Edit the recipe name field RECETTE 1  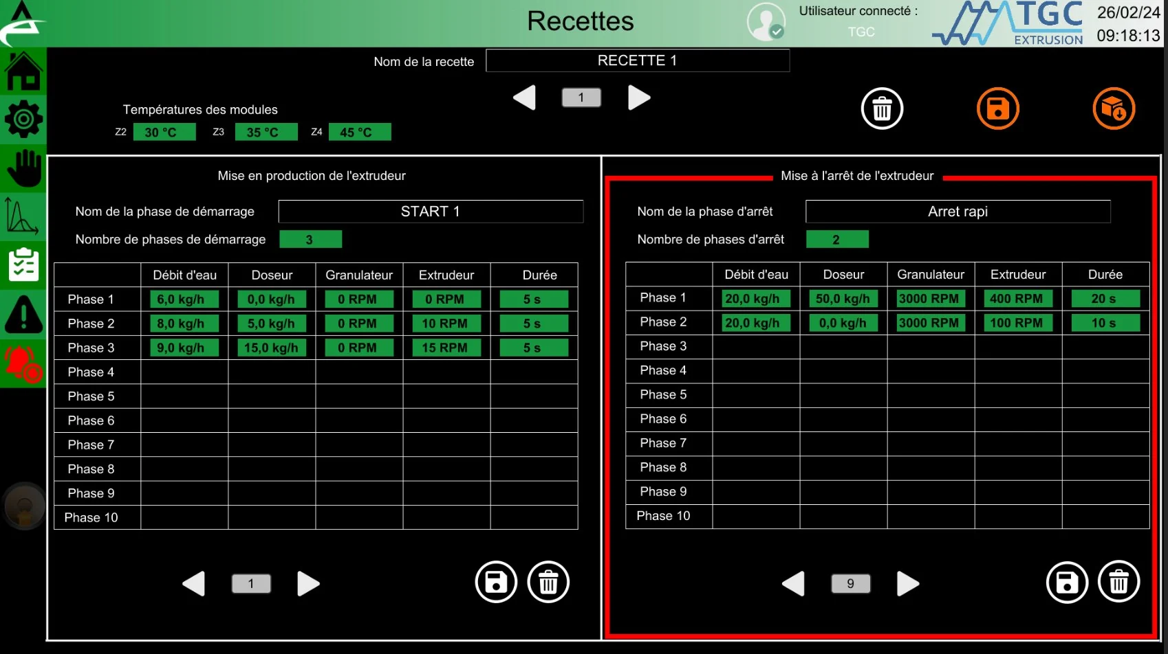[638, 60]
